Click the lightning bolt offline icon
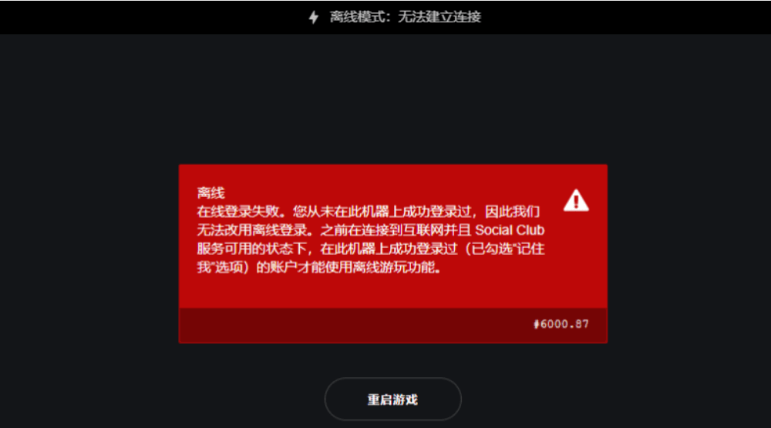Screen dimensions: 771x428 [313, 17]
